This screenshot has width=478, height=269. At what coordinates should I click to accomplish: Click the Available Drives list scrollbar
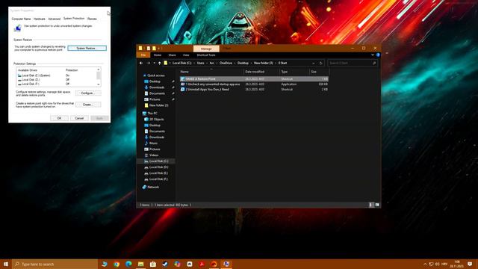[98, 77]
